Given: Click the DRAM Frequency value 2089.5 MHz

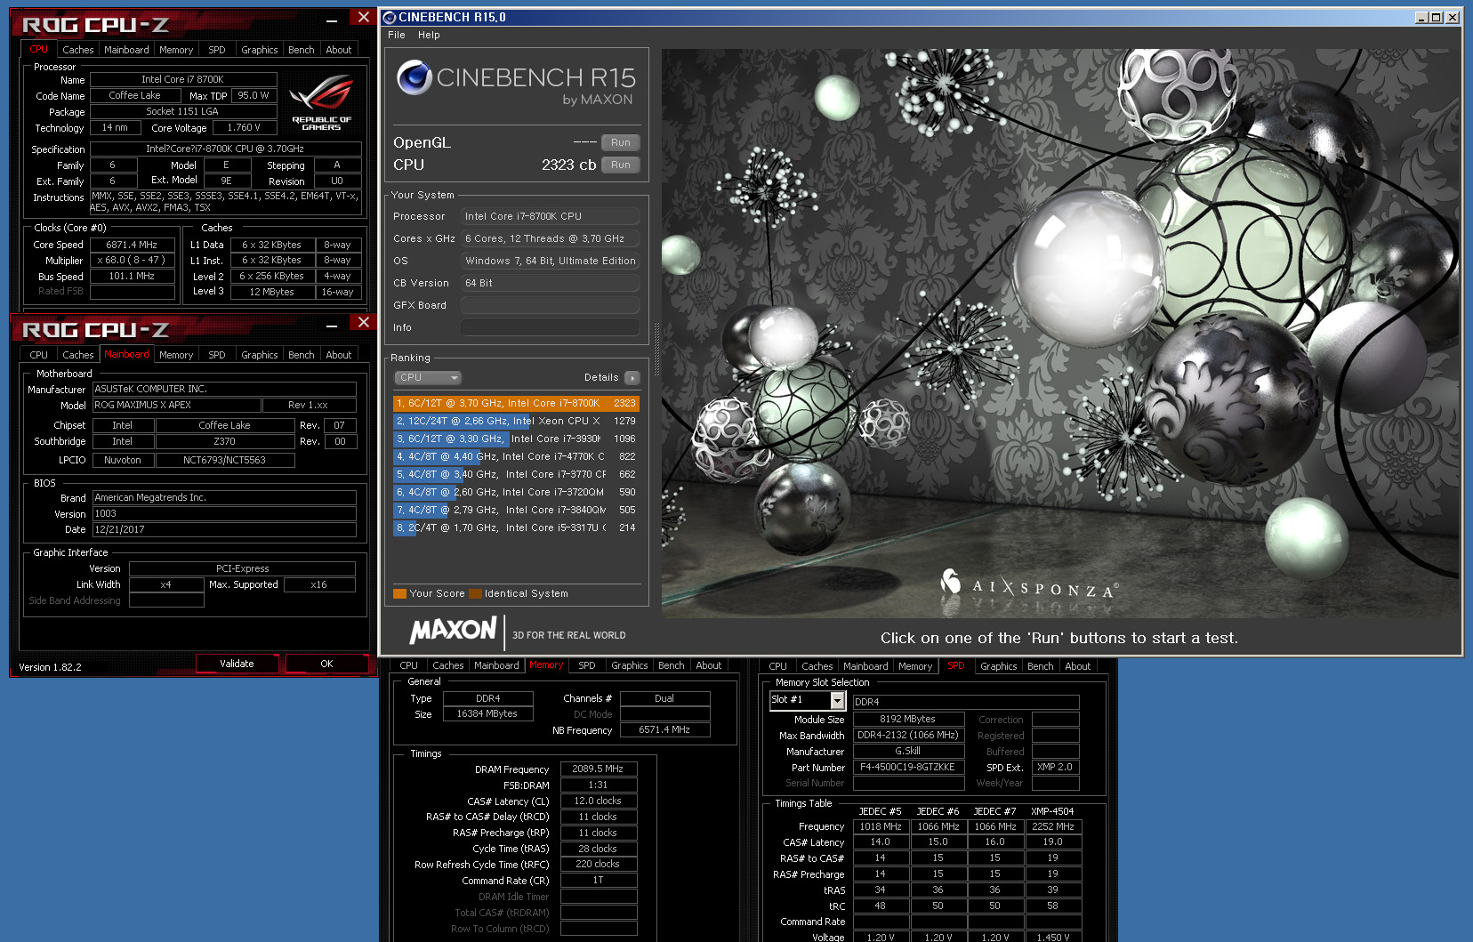Looking at the screenshot, I should tap(598, 769).
